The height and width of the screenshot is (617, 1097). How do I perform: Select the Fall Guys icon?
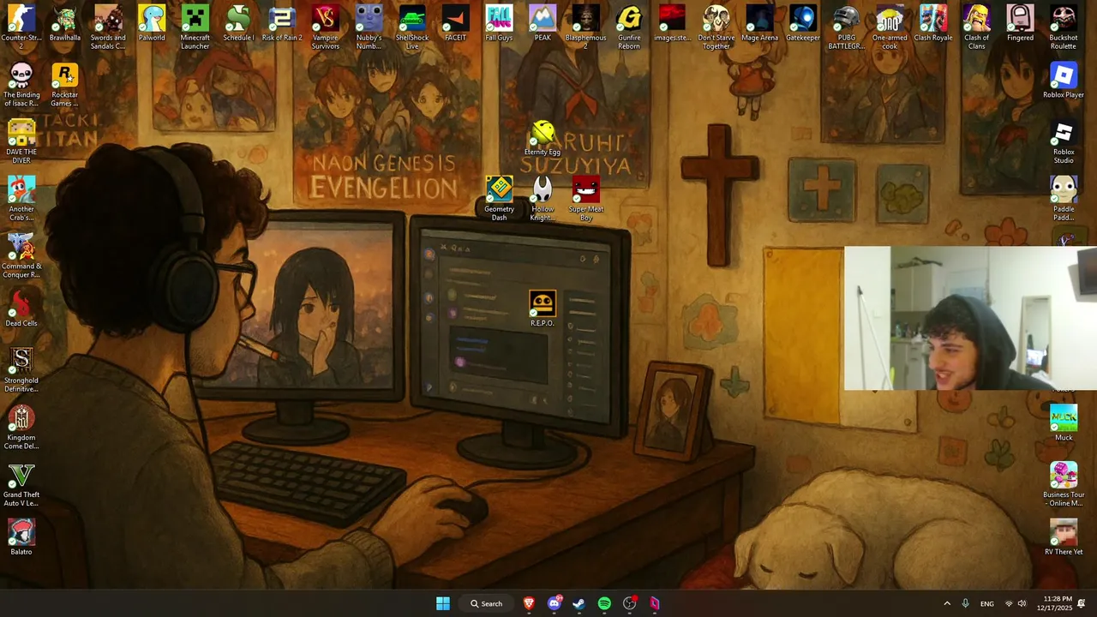(x=499, y=23)
